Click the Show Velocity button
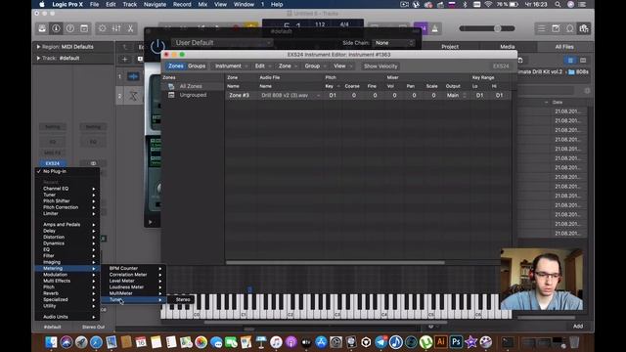 380,66
